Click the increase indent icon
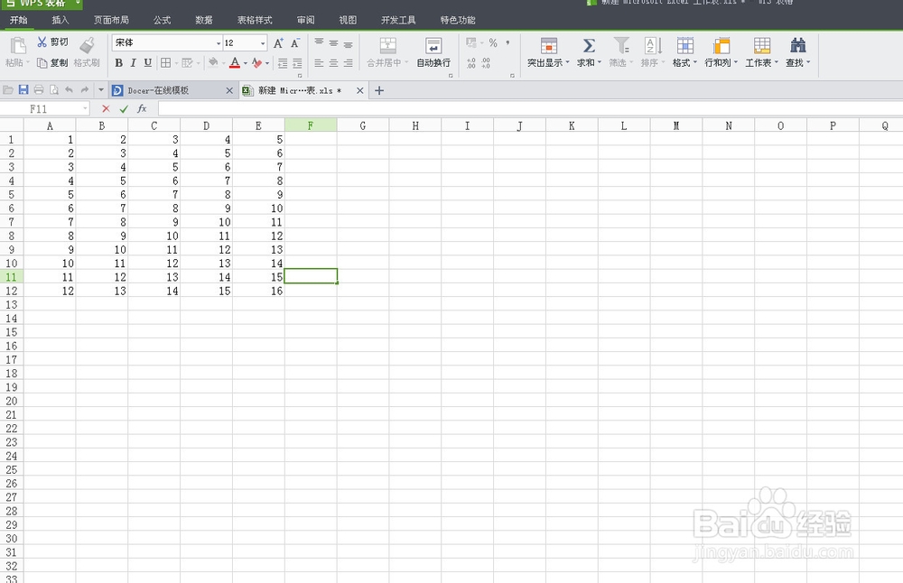 tap(297, 63)
